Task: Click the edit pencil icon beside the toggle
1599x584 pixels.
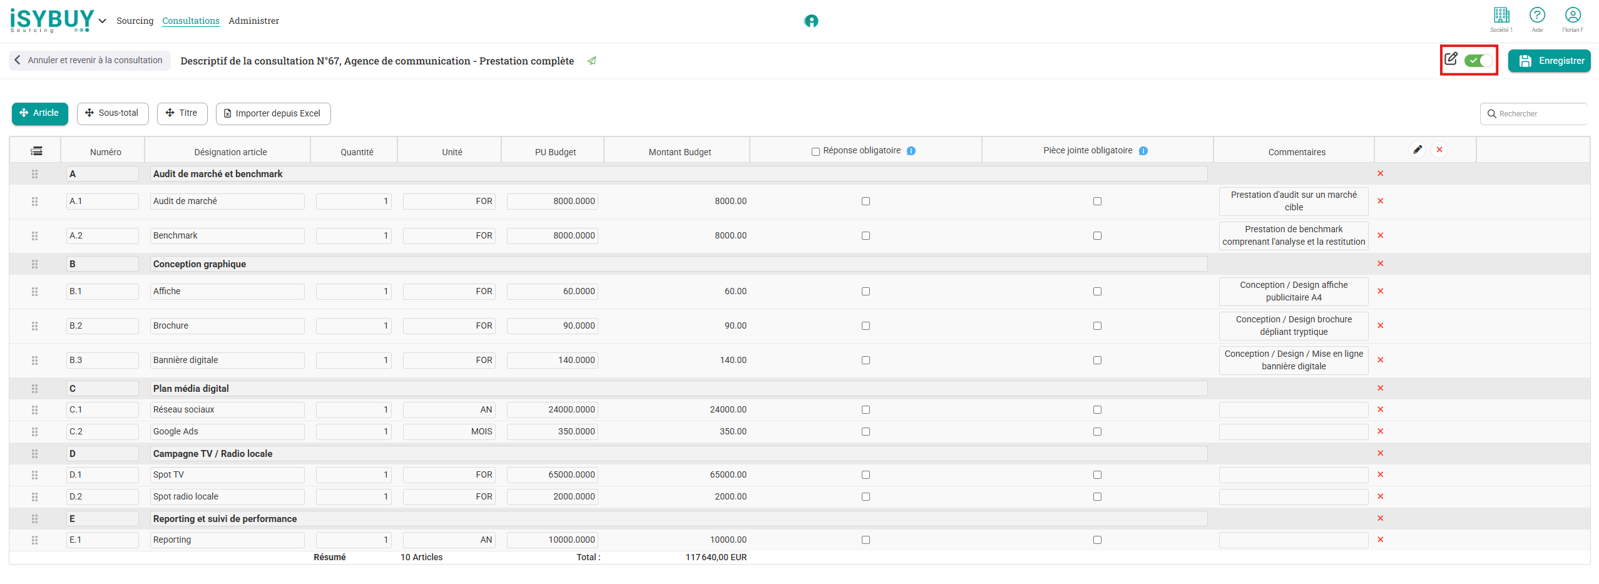Action: coord(1451,59)
